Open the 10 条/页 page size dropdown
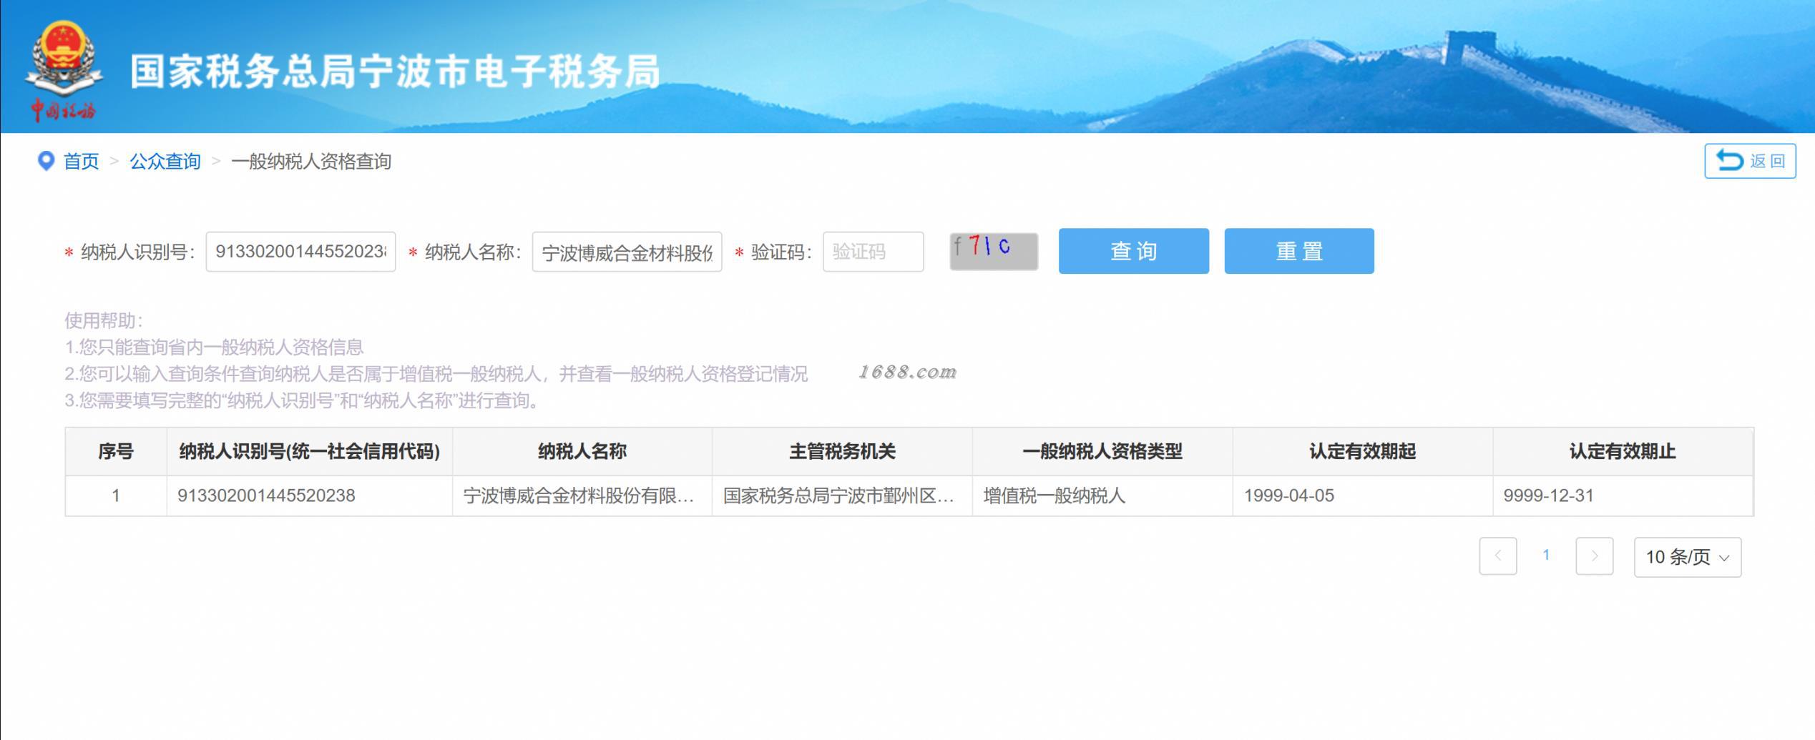1815x740 pixels. 1688,557
